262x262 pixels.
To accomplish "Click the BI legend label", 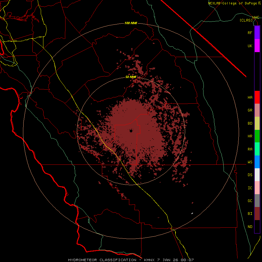I will tap(250, 214).
